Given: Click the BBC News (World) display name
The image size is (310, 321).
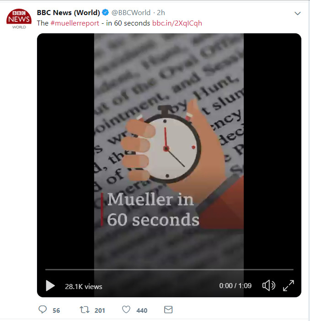Looking at the screenshot, I should (68, 13).
